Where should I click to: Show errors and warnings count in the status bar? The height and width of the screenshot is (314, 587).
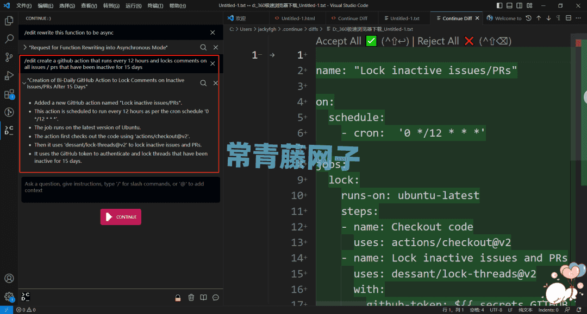(x=26, y=310)
